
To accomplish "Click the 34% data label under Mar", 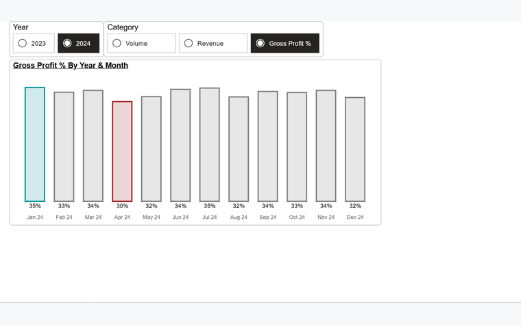I will click(93, 206).
